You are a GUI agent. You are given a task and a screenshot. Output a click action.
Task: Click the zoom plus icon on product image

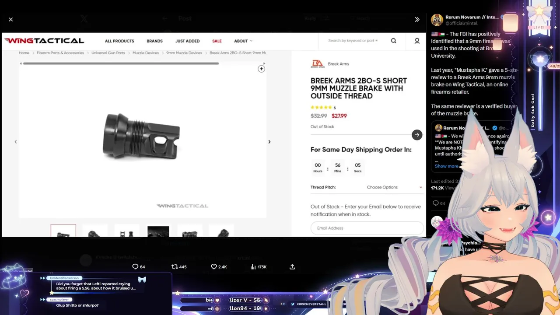(x=261, y=69)
